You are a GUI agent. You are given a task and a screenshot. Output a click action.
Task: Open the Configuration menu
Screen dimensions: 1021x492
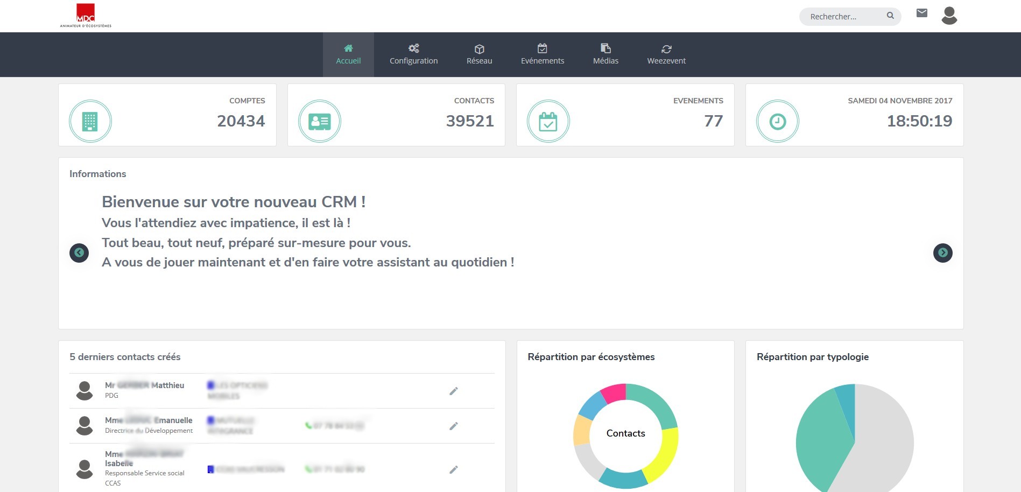pos(413,54)
